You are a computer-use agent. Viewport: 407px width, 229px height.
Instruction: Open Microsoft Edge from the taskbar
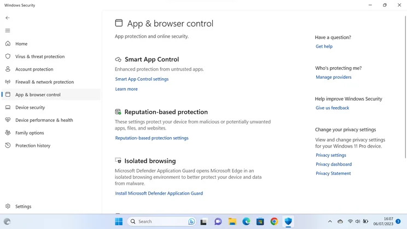point(246,221)
